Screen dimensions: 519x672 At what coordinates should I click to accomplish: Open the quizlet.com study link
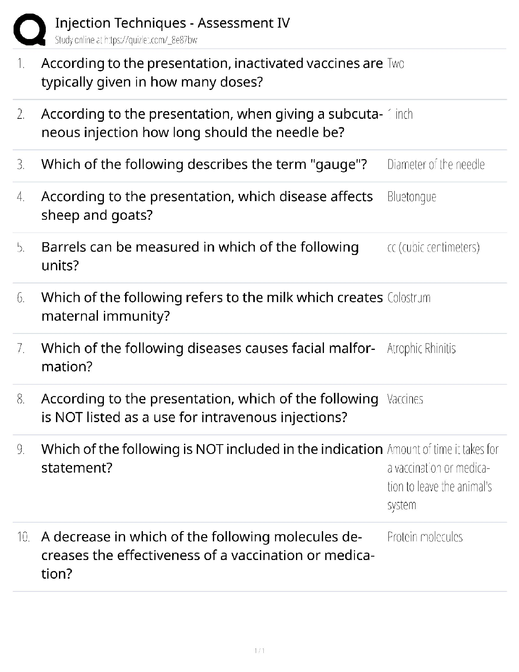(126, 40)
